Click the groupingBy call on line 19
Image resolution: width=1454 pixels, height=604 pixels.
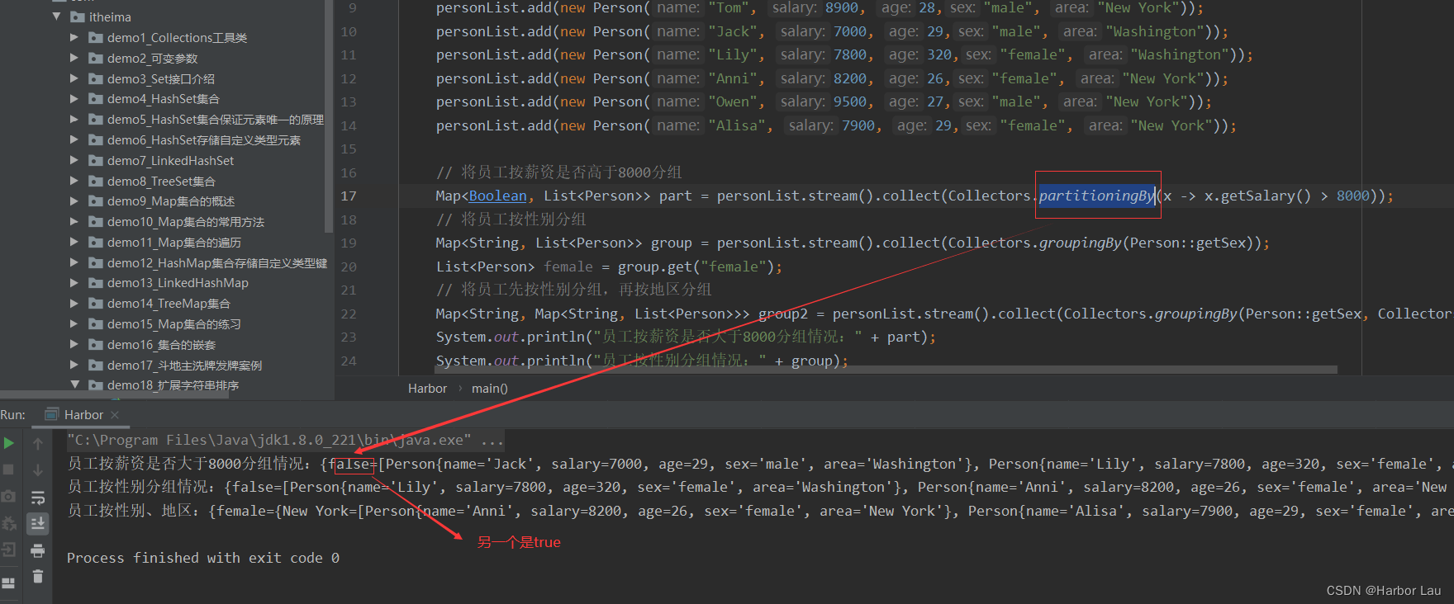pyautogui.click(x=1080, y=243)
